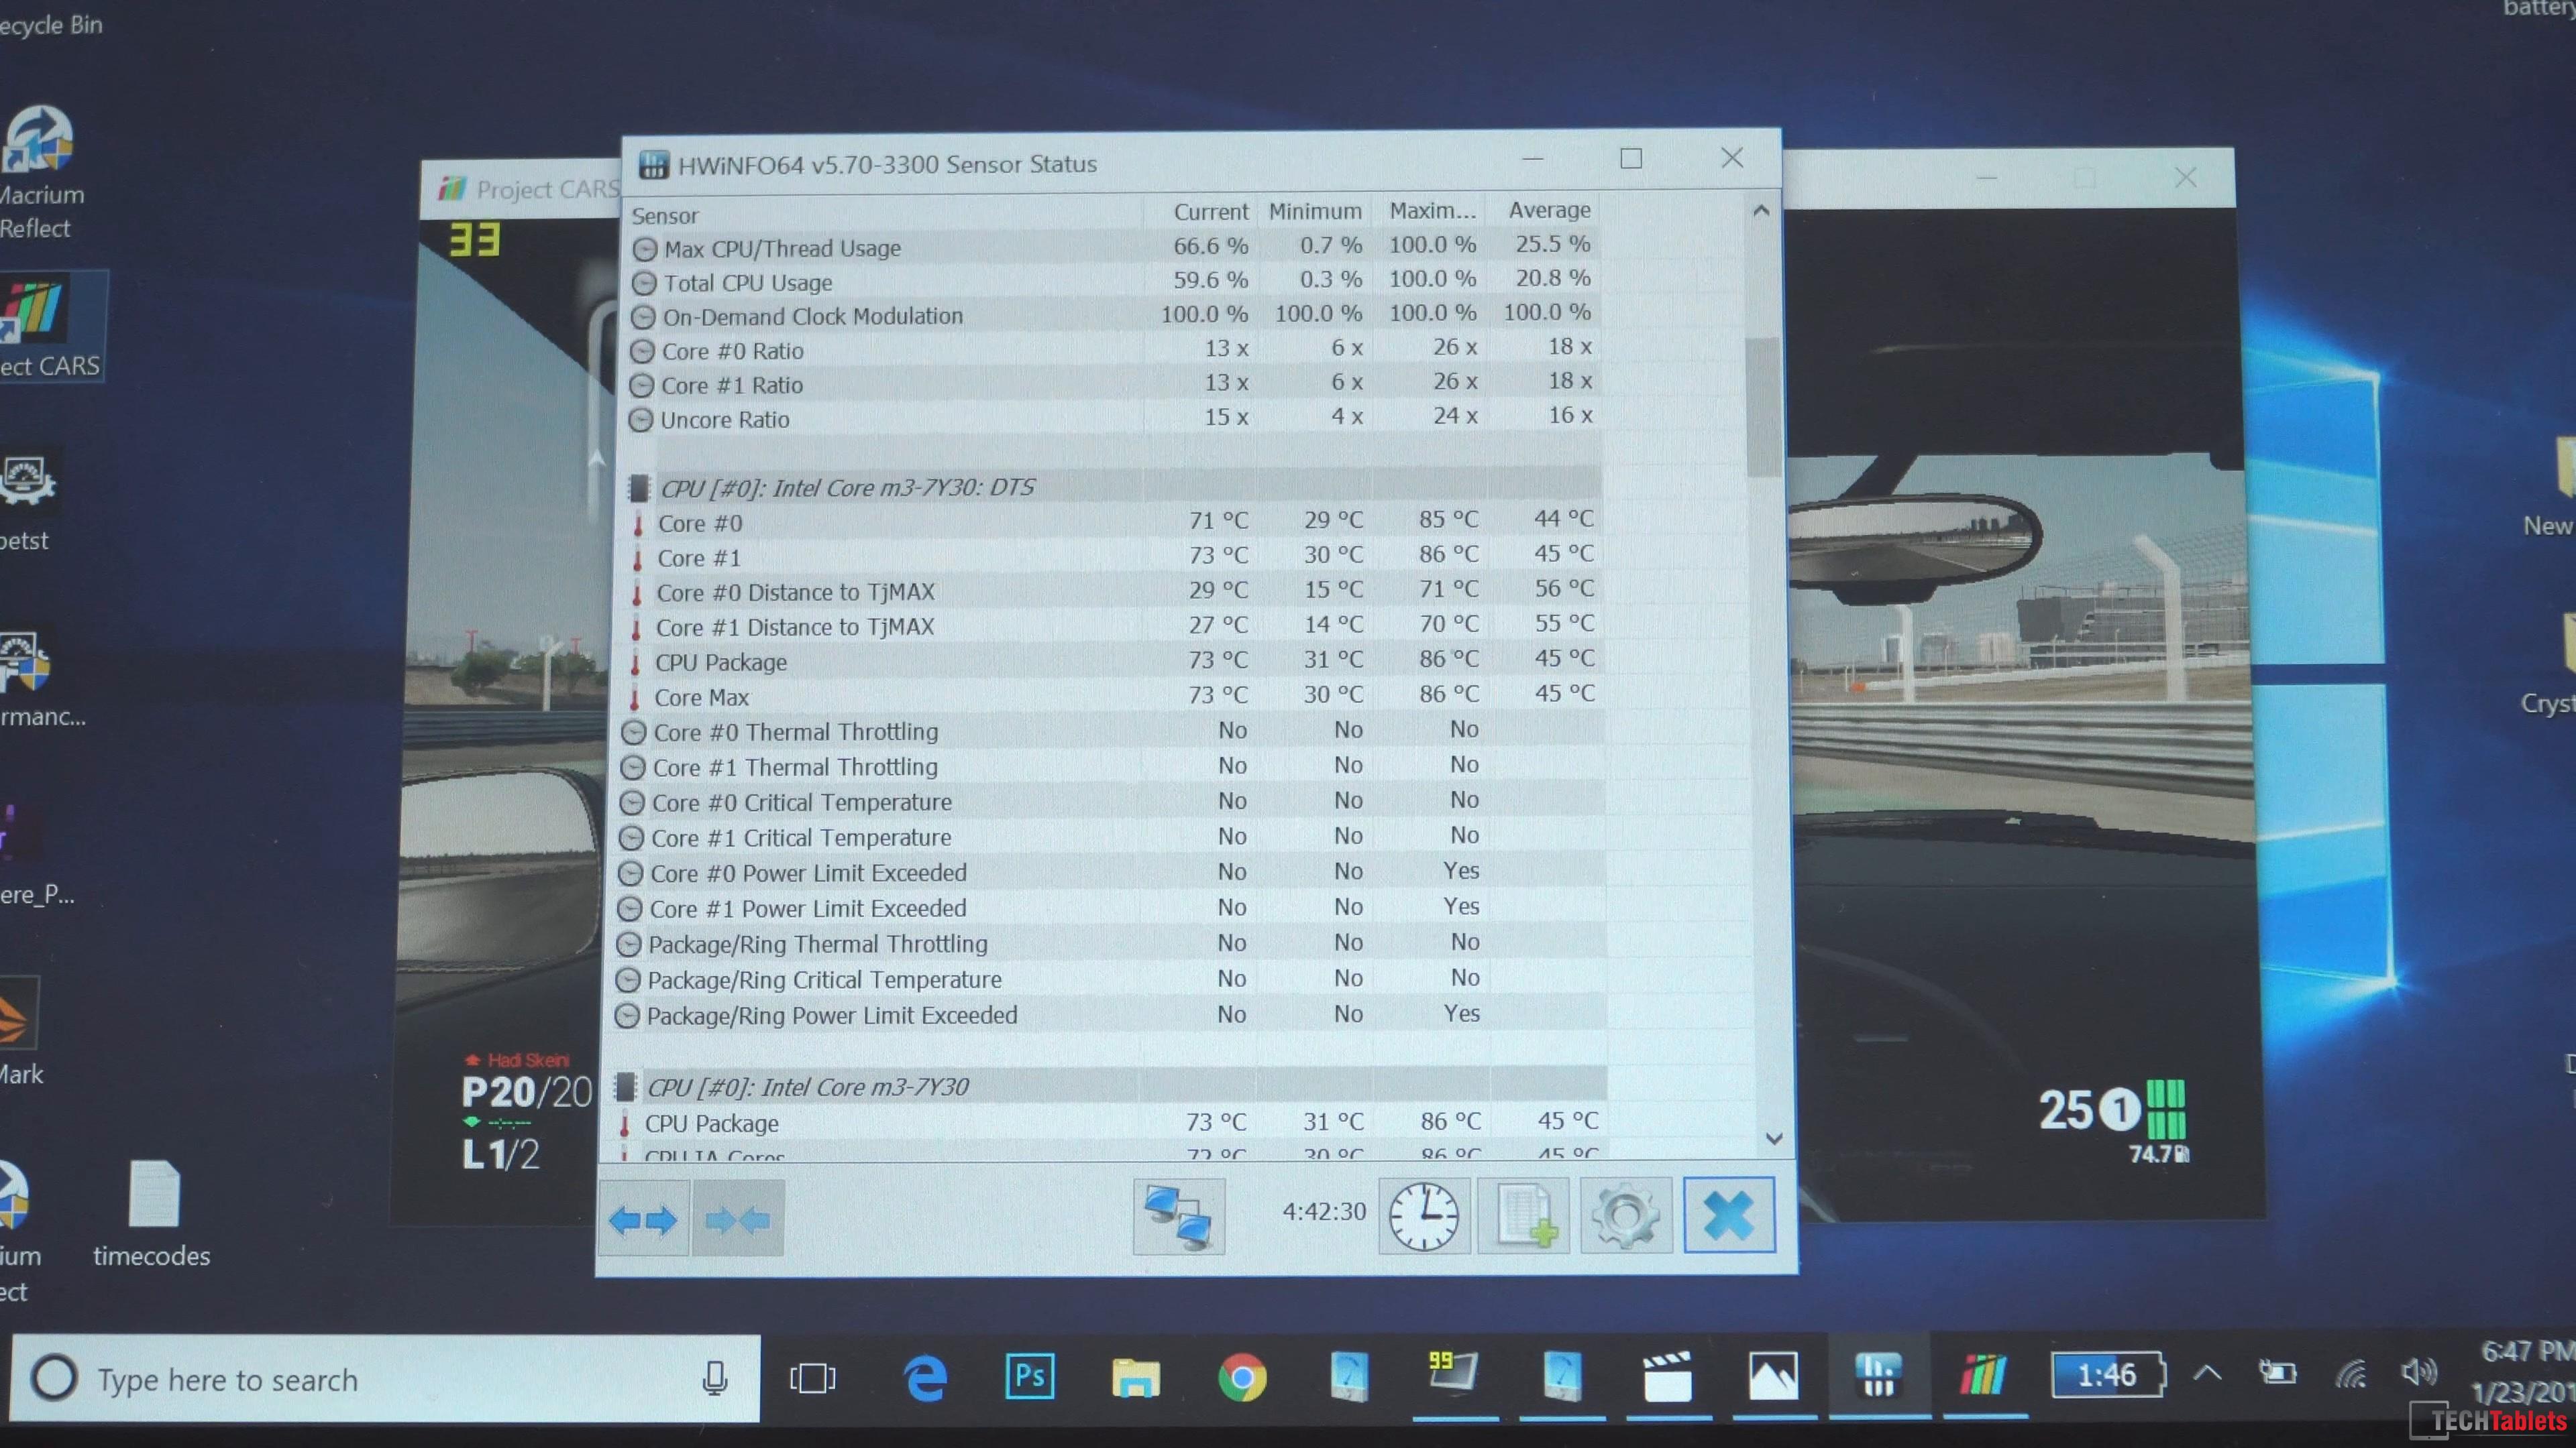Image resolution: width=2576 pixels, height=1448 pixels.
Task: Open the clapperboard video app on the taskbar
Action: coord(1667,1377)
